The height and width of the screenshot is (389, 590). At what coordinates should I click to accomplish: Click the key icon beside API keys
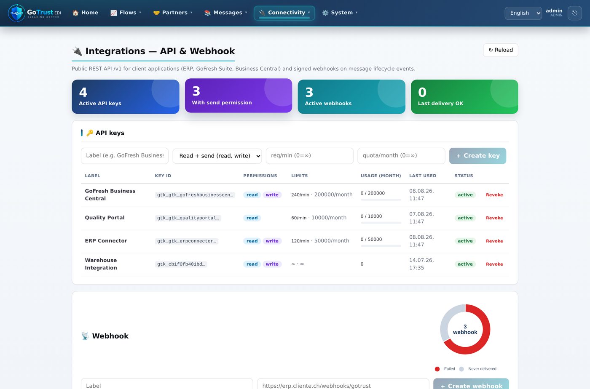(90, 133)
